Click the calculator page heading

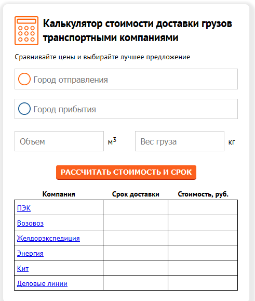click(x=138, y=31)
